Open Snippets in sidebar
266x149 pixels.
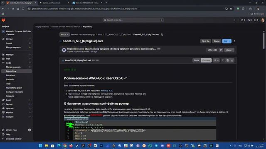[x=17, y=96]
